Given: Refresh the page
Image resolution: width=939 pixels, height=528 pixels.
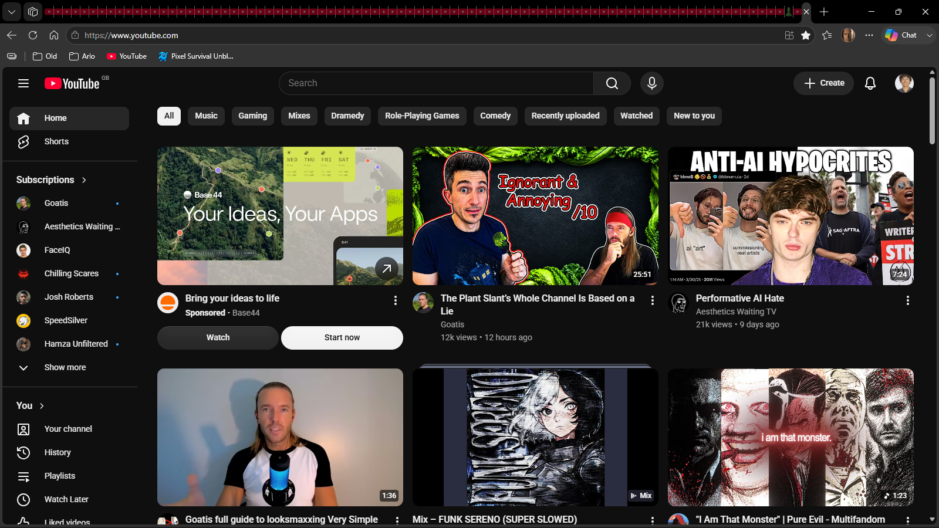Looking at the screenshot, I should pyautogui.click(x=33, y=35).
